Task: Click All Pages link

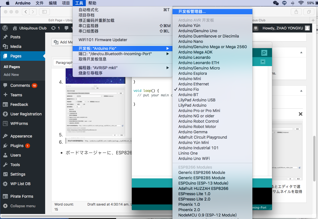Action: pos(12,67)
